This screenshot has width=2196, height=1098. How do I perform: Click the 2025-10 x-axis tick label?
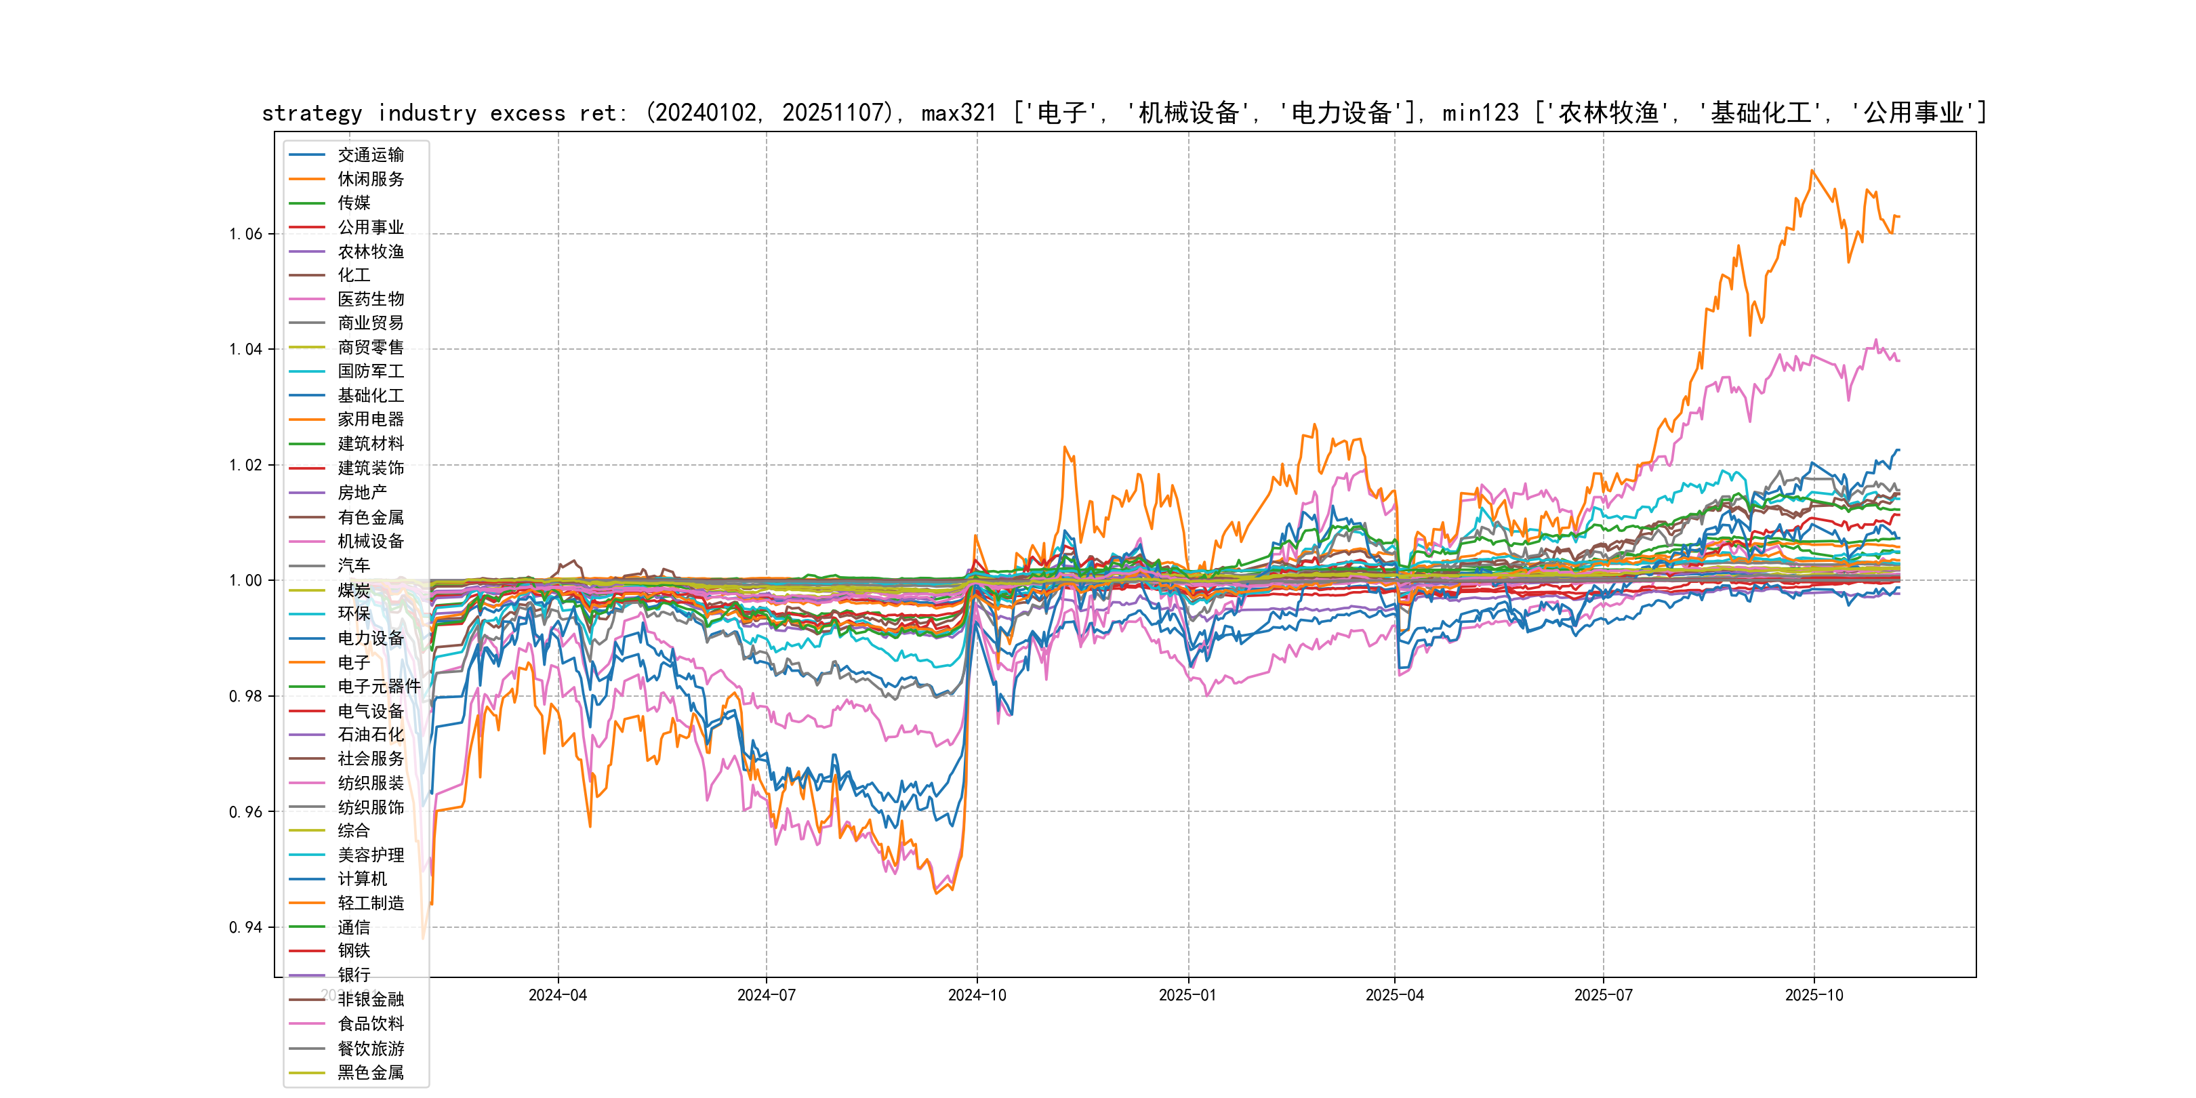1813,996
